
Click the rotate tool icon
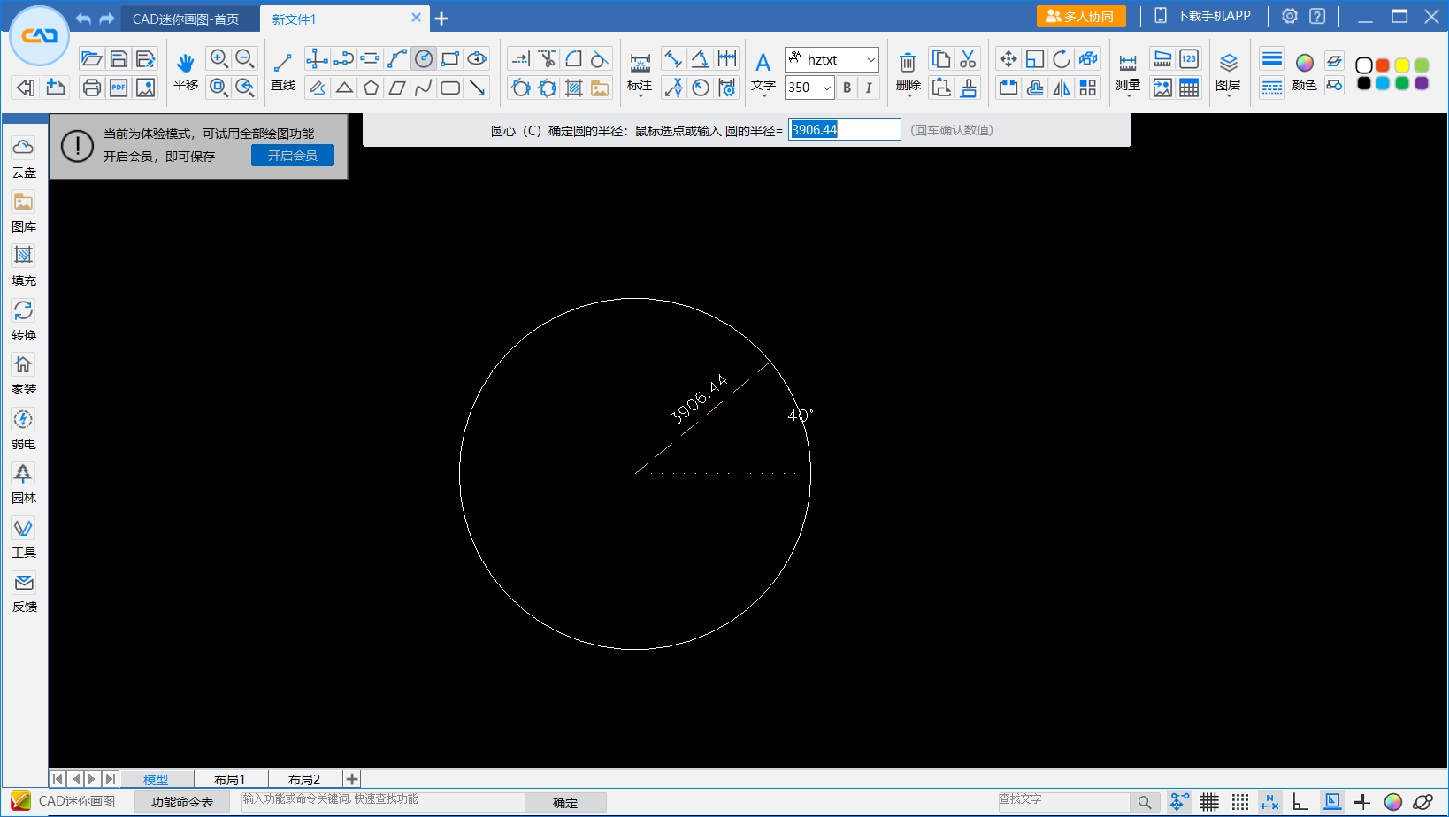(1062, 58)
